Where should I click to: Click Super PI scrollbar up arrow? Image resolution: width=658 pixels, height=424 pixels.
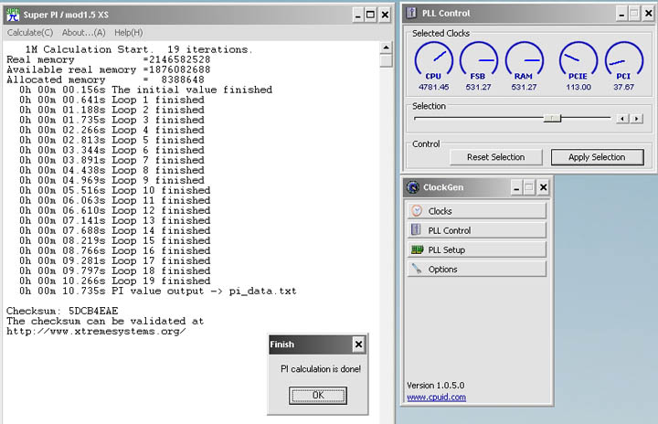click(386, 48)
